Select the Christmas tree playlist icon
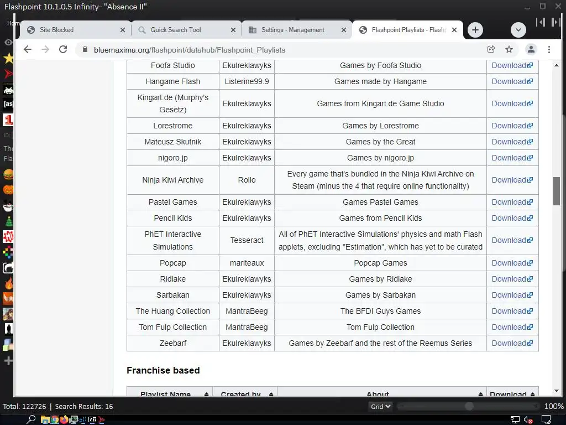This screenshot has height=425, width=566. tap(8, 221)
